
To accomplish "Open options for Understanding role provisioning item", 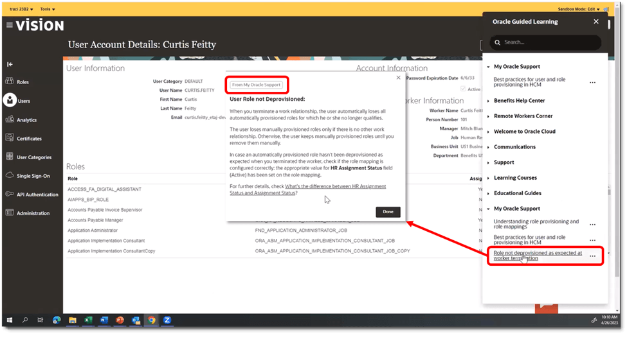I will [592, 225].
